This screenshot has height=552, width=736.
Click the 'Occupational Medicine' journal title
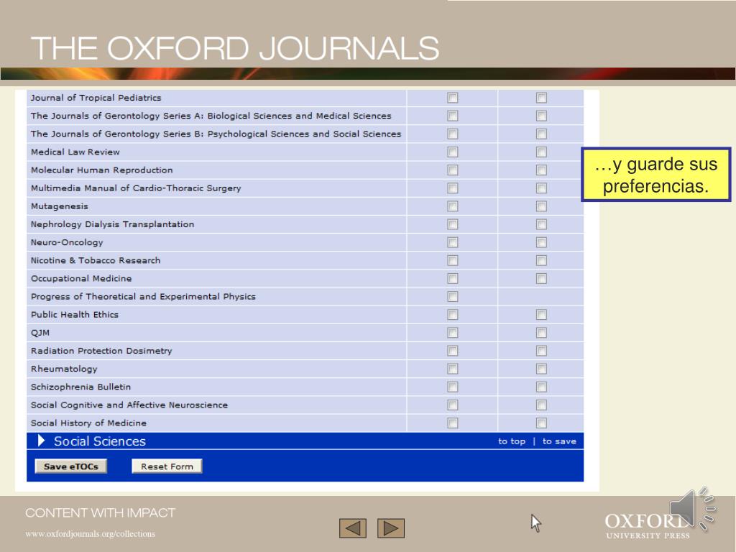point(81,278)
